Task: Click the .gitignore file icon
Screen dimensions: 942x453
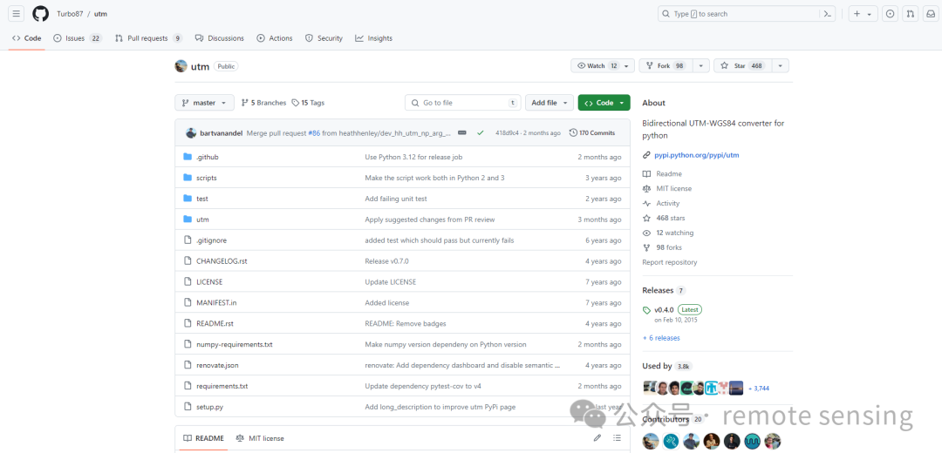Action: [x=187, y=240]
